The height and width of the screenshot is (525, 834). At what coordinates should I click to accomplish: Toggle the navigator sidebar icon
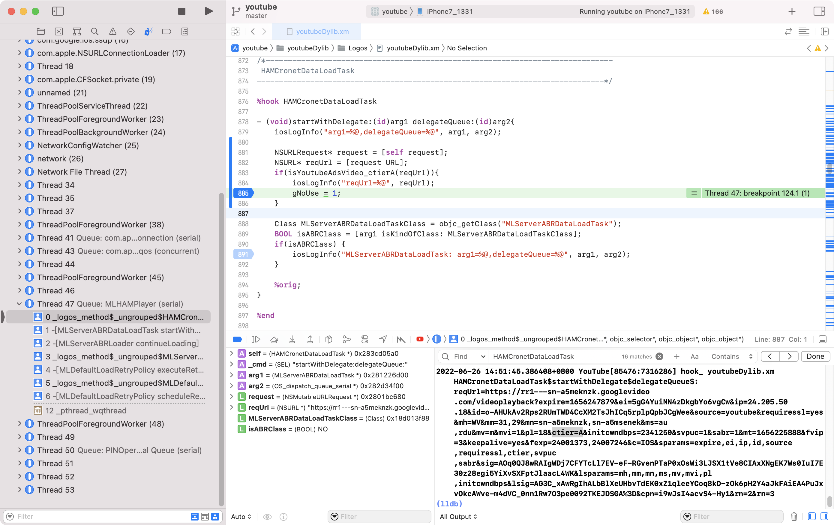point(58,11)
